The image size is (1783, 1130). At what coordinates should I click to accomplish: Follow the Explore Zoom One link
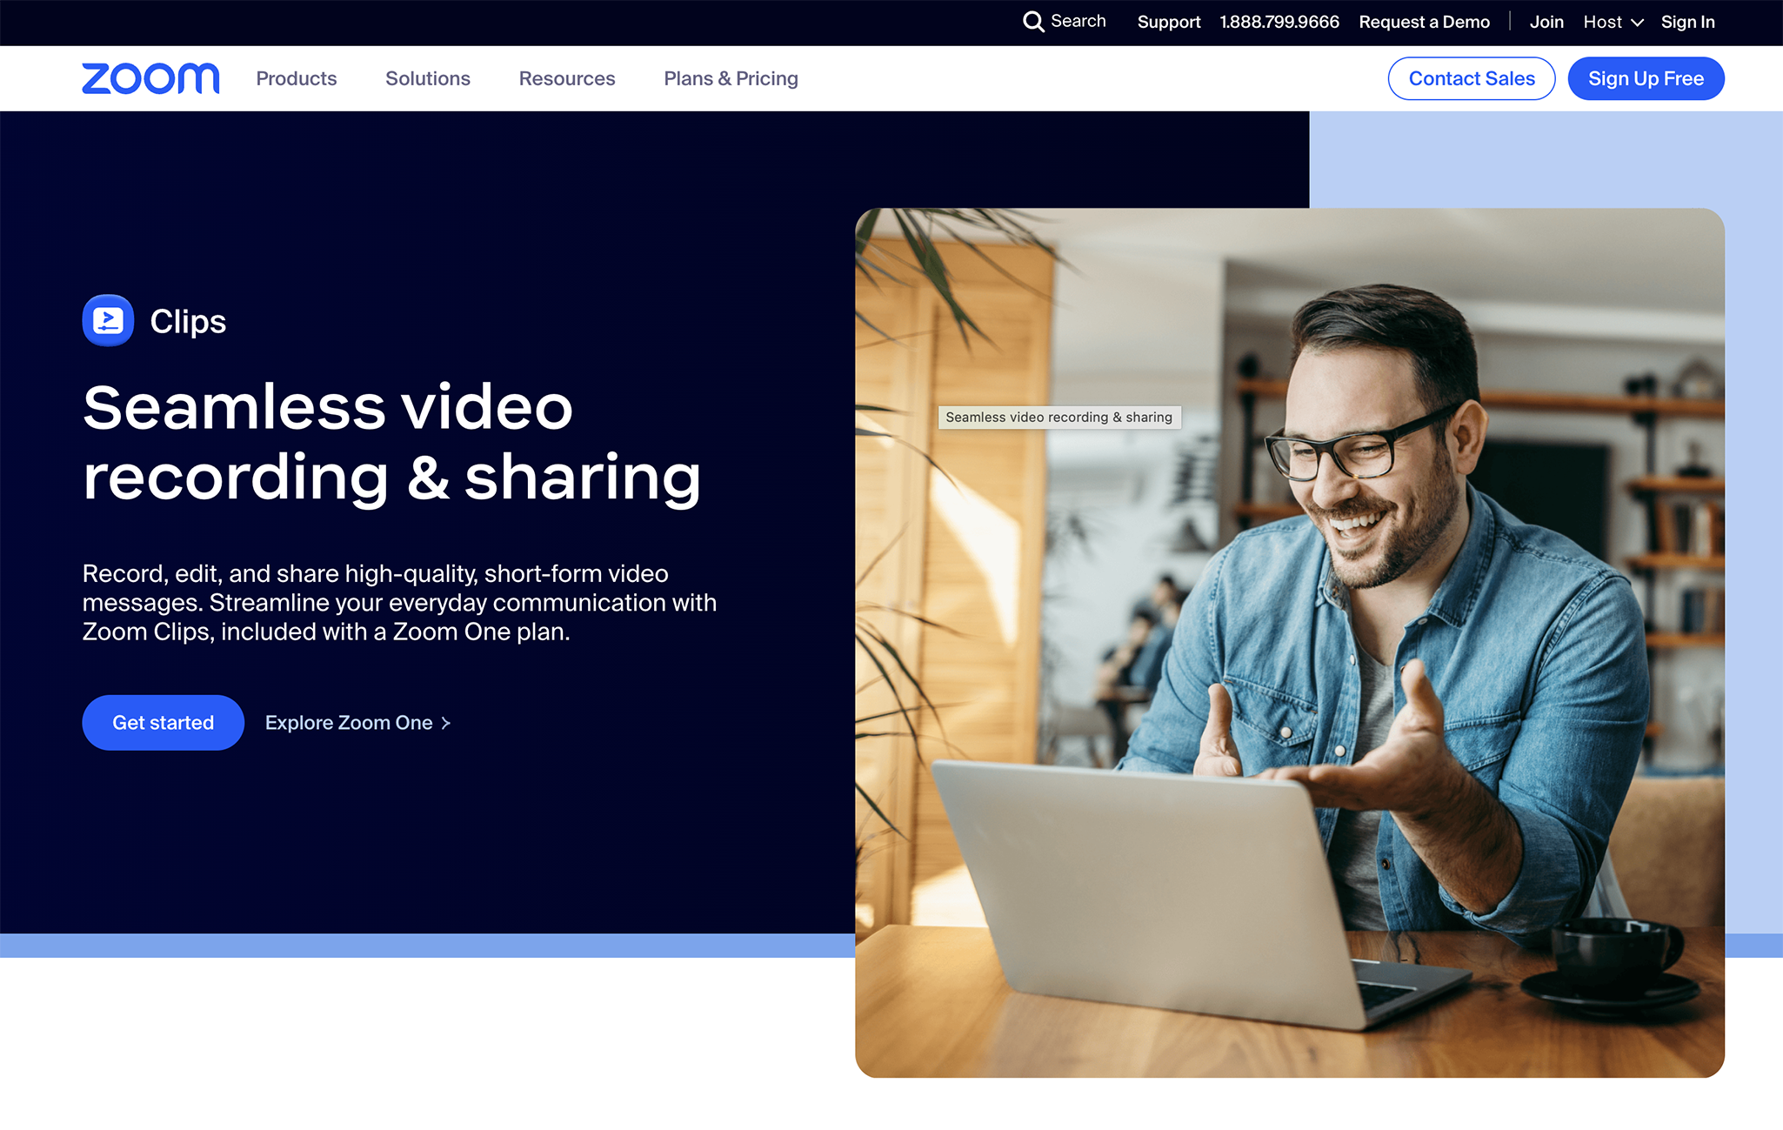point(349,723)
